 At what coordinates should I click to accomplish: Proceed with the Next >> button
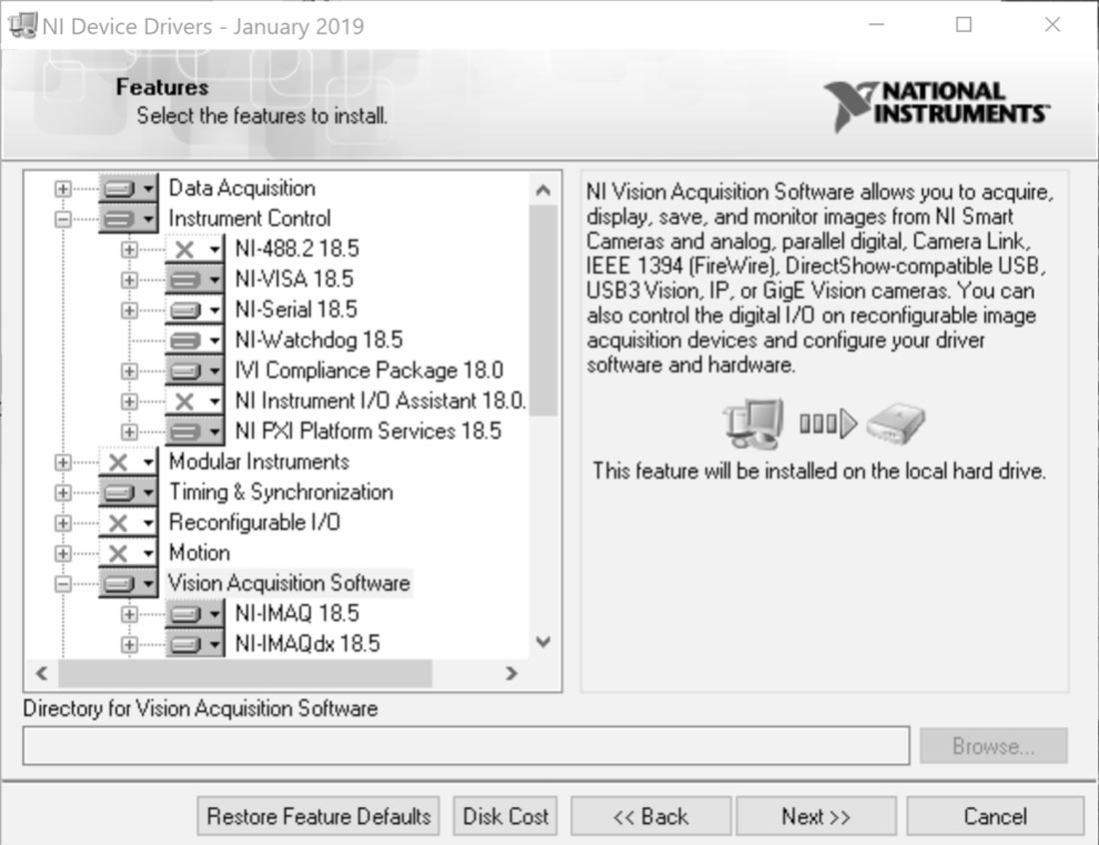815,816
